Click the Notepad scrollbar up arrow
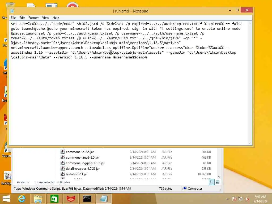Image resolution: width=272 pixels, height=204 pixels. (249, 23)
